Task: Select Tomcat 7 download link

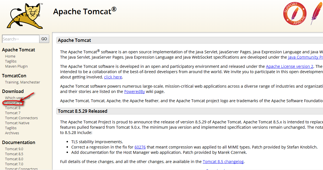Action: click(x=13, y=113)
